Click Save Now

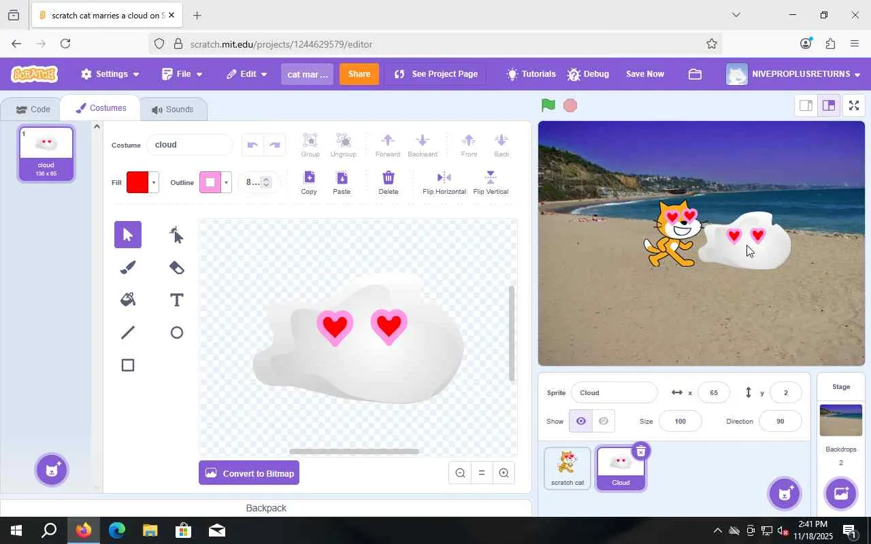[x=645, y=74]
